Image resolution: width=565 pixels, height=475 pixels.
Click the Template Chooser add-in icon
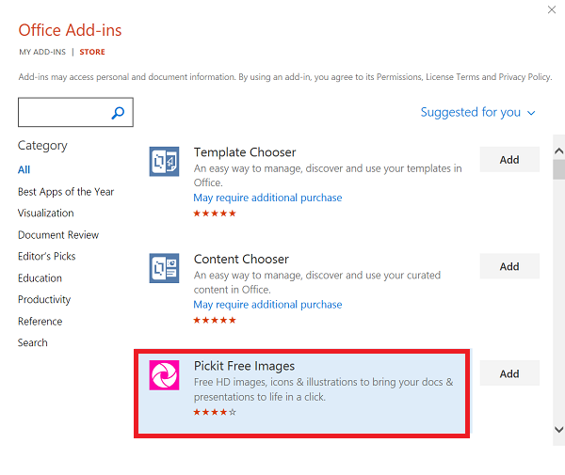165,162
